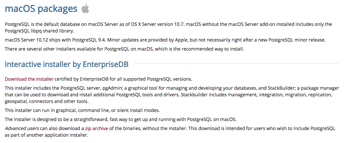The height and width of the screenshot is (143, 346).
Task: Select the "Interactive installer by EnterpriseDB" heading
Action: (x=67, y=64)
